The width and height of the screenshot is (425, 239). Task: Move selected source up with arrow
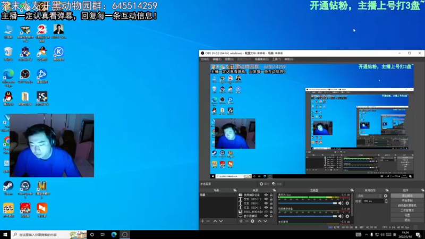pos(259,221)
